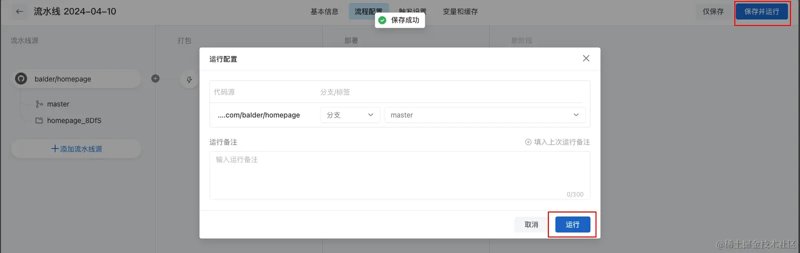Click the homepage_8DfS folder row

68,120
